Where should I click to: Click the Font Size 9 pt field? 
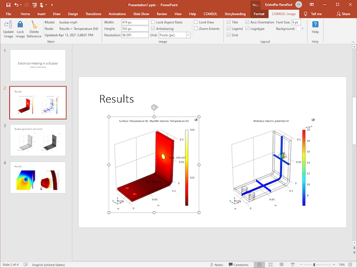coord(296,22)
